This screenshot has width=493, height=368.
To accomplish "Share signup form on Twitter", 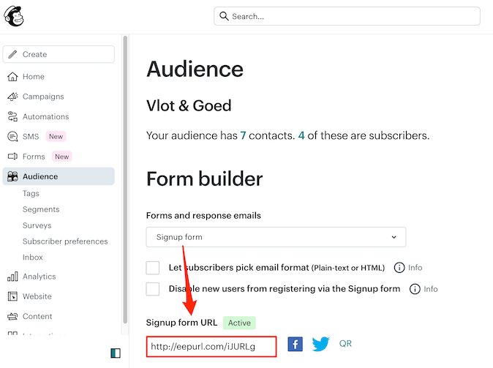I will pos(320,344).
